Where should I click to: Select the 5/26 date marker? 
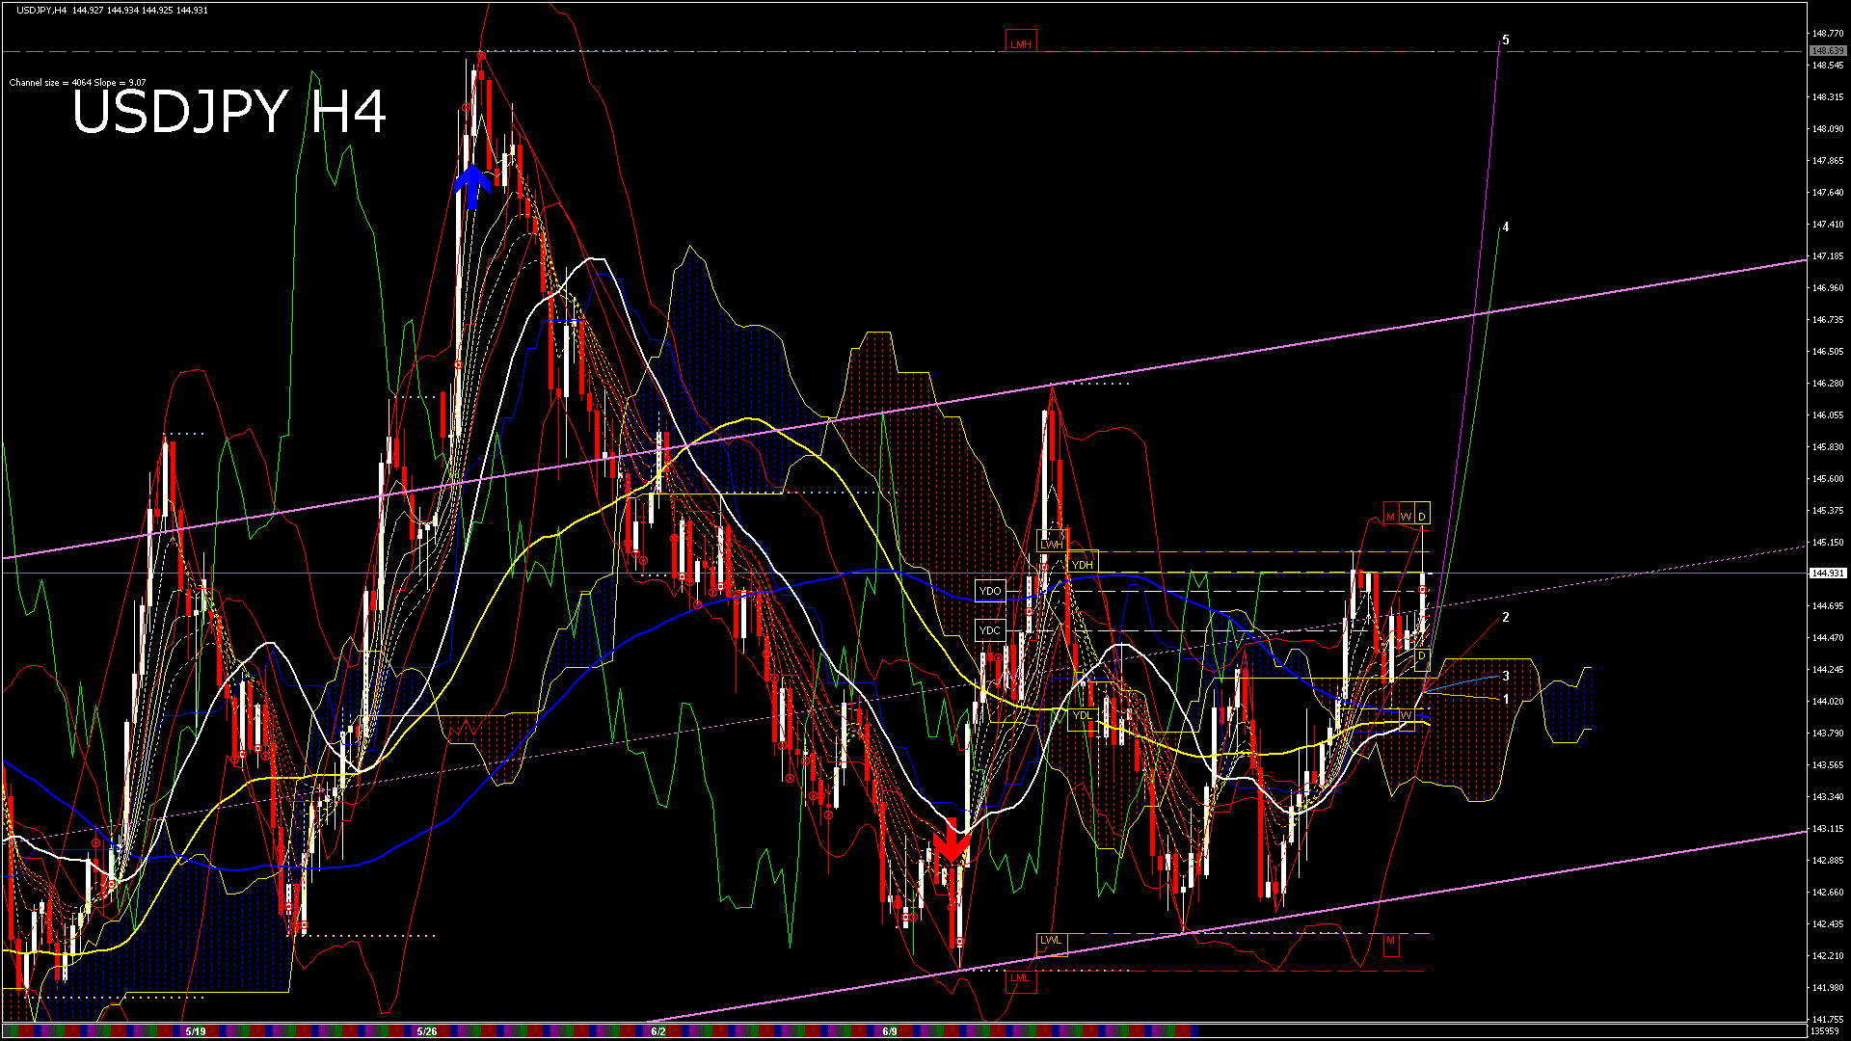point(426,1031)
